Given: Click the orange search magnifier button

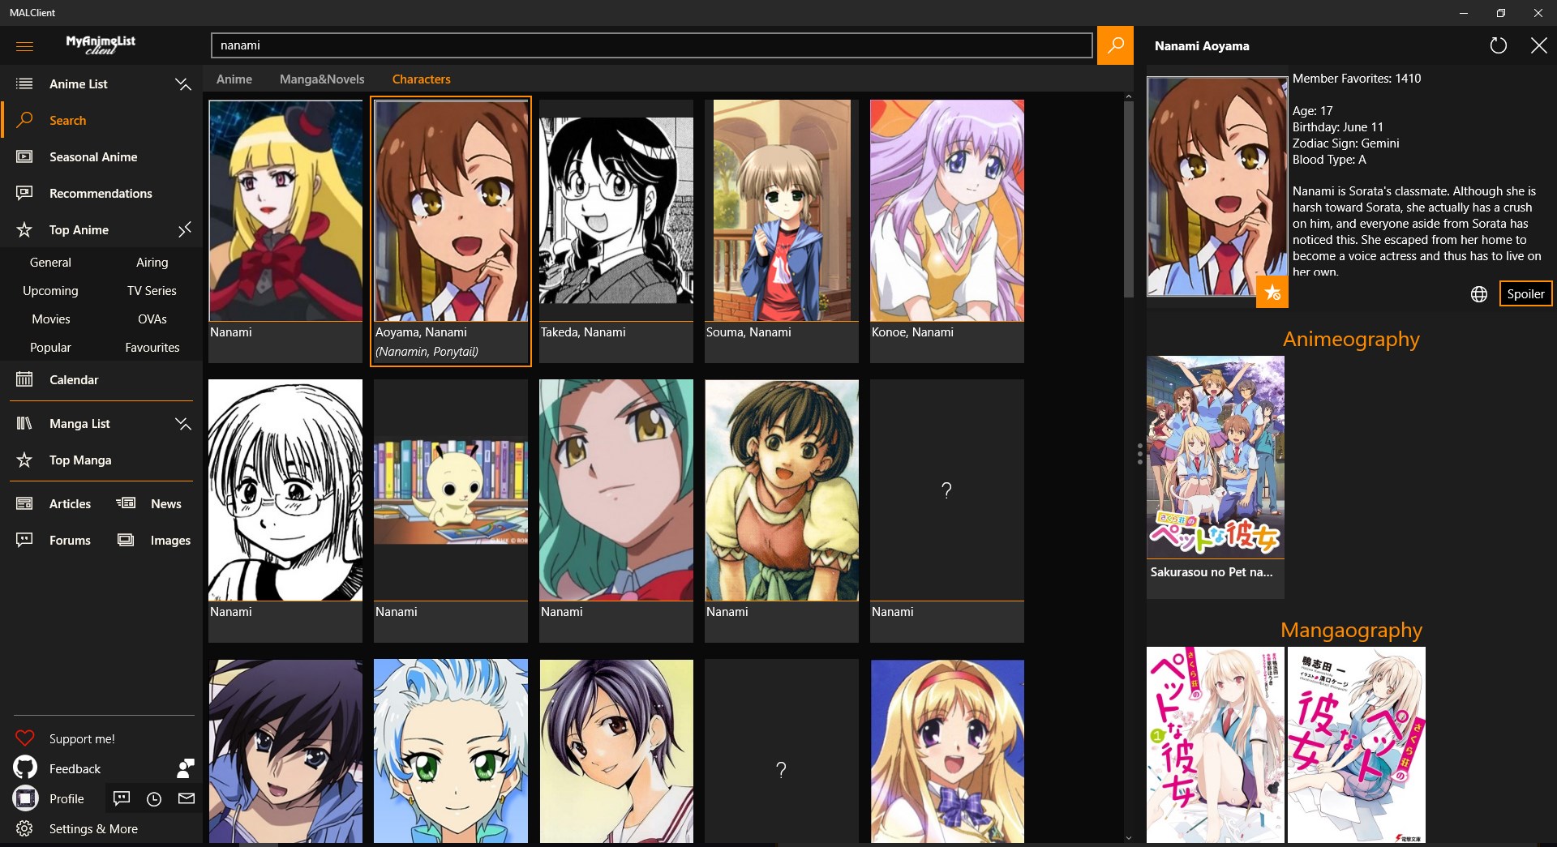Looking at the screenshot, I should (1115, 45).
